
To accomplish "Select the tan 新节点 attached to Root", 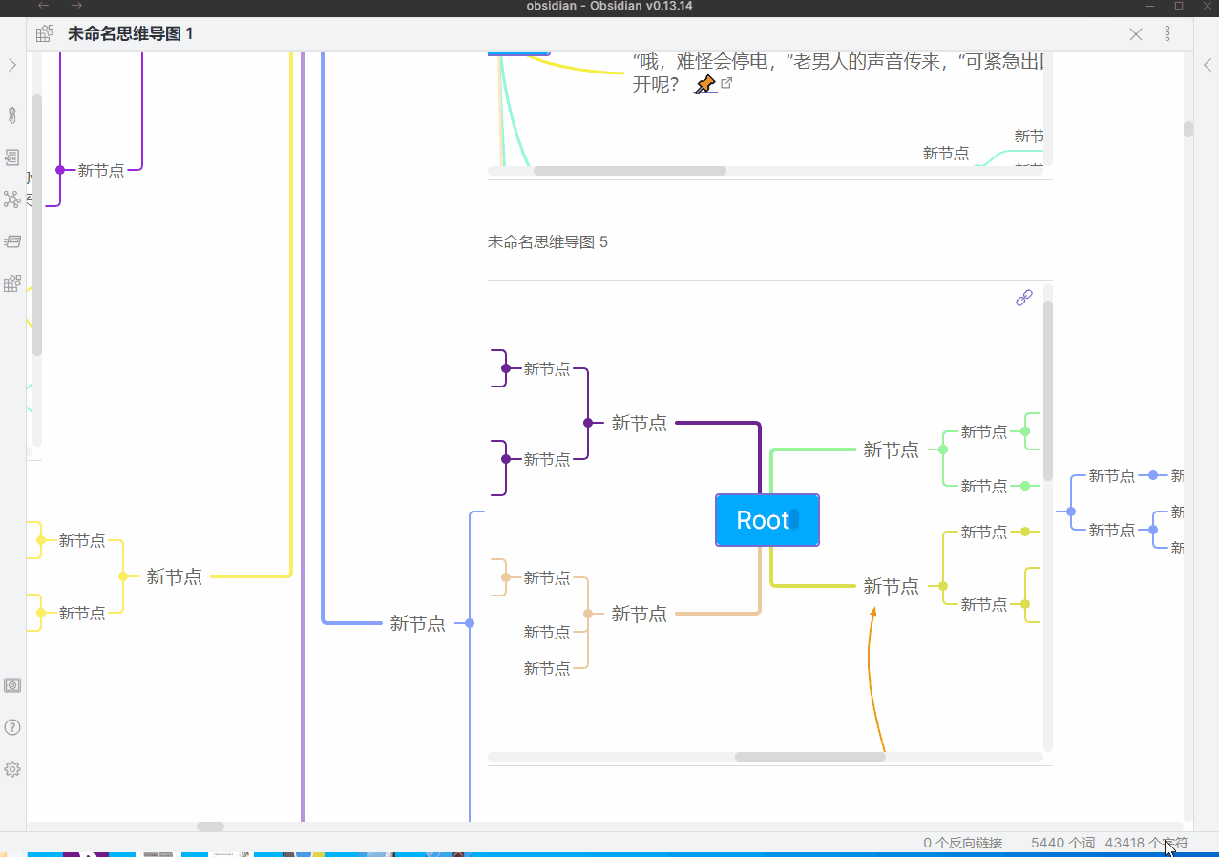I will click(639, 614).
